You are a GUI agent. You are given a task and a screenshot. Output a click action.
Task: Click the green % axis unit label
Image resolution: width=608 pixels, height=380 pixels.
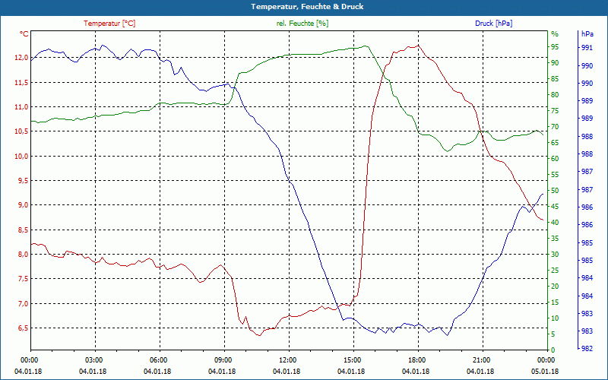pos(555,34)
